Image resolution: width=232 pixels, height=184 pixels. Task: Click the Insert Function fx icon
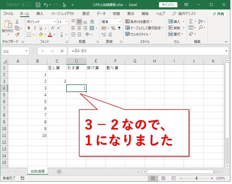(62, 51)
